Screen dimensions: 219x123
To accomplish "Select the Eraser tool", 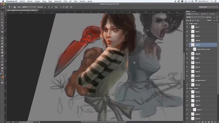I will pyautogui.click(x=2, y=43).
